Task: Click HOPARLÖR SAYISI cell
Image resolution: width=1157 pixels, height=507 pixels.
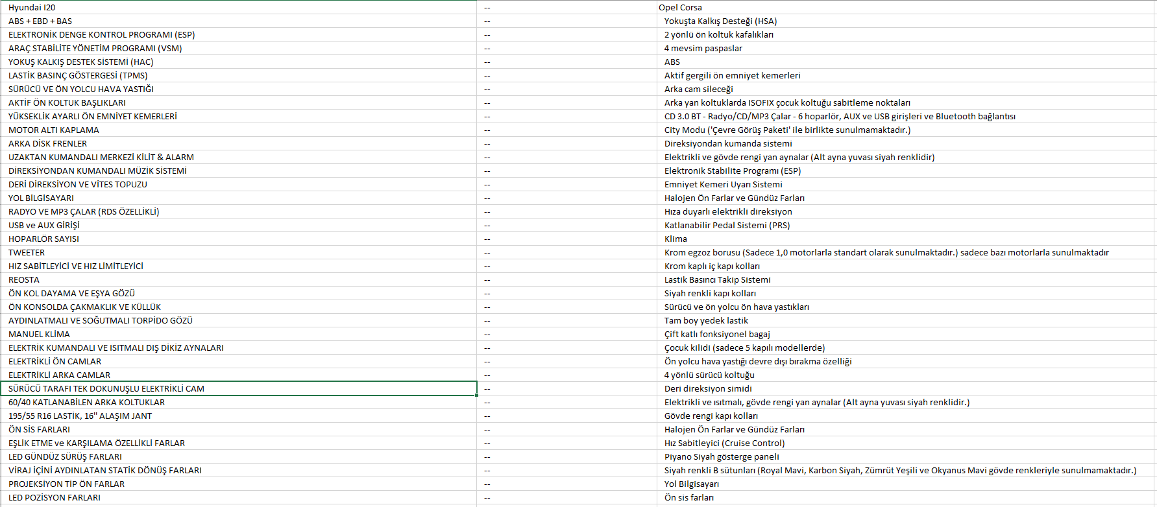Action: click(239, 239)
